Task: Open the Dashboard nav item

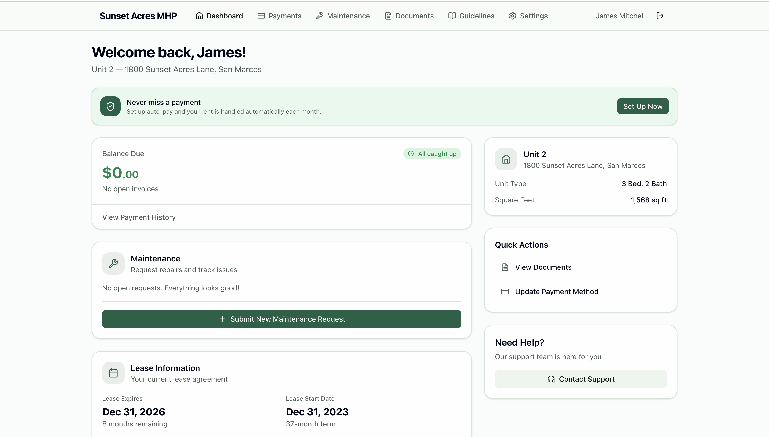Action: pyautogui.click(x=219, y=16)
